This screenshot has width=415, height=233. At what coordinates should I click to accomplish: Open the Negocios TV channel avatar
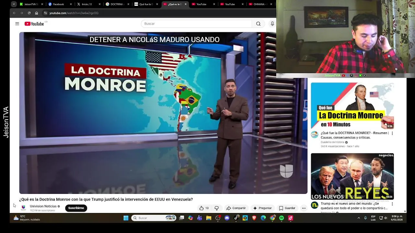coord(314,205)
